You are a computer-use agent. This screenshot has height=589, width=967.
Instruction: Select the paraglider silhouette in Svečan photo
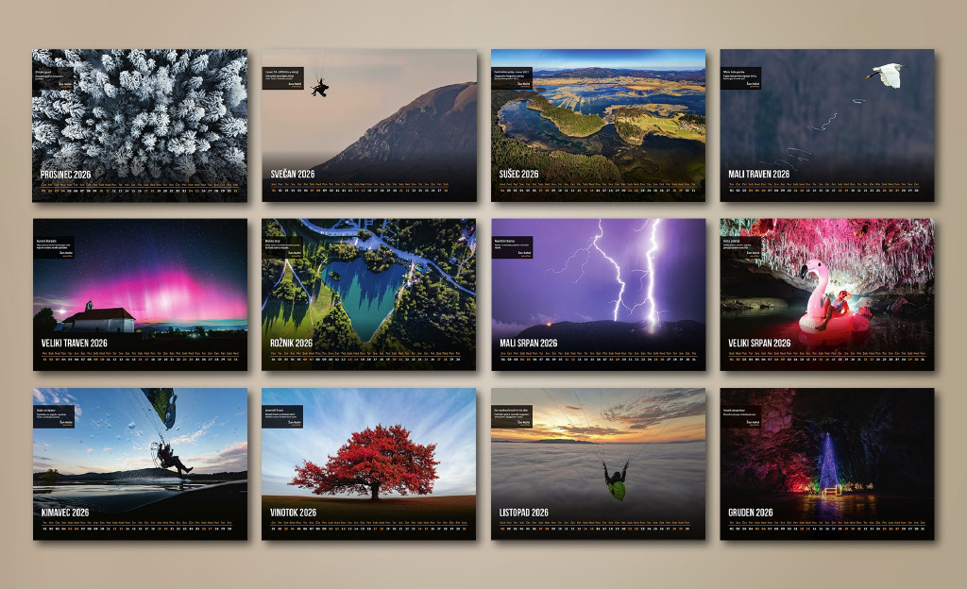[x=320, y=88]
